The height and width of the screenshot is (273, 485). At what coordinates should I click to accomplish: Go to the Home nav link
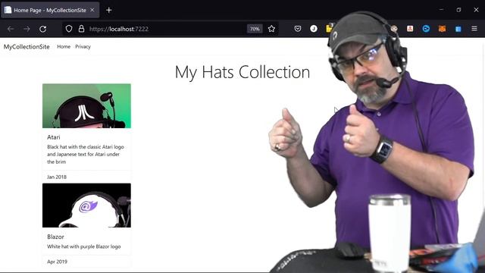(x=64, y=47)
